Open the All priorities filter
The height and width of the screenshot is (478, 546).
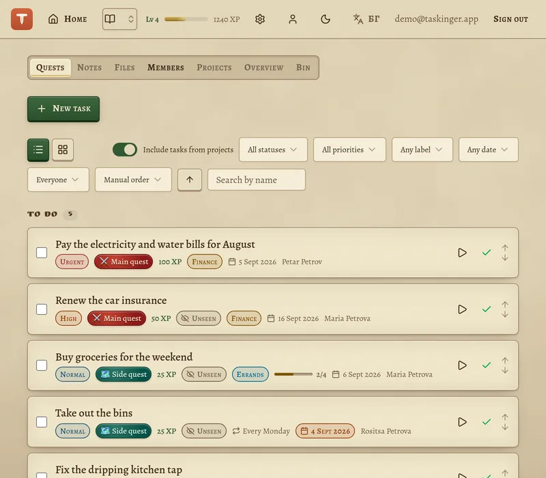349,150
